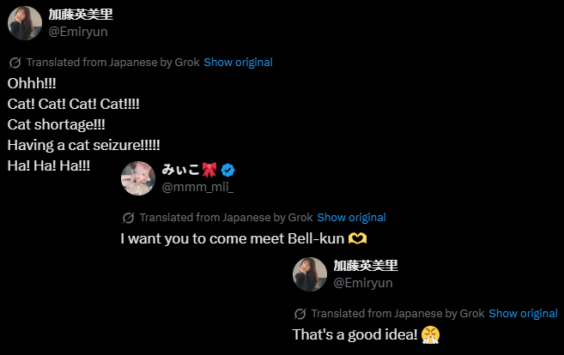564x355 pixels.
Task: Show original Japanese for the cat shortage tweet
Action: [238, 63]
